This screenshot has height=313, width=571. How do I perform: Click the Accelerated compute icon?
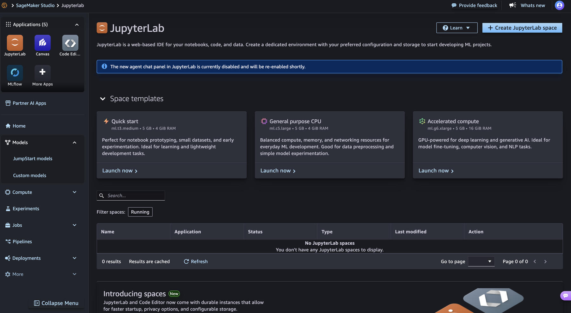(x=422, y=121)
